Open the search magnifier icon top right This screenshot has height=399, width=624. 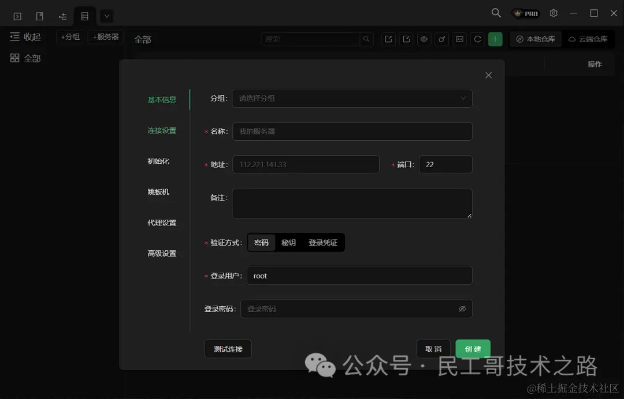tap(496, 13)
